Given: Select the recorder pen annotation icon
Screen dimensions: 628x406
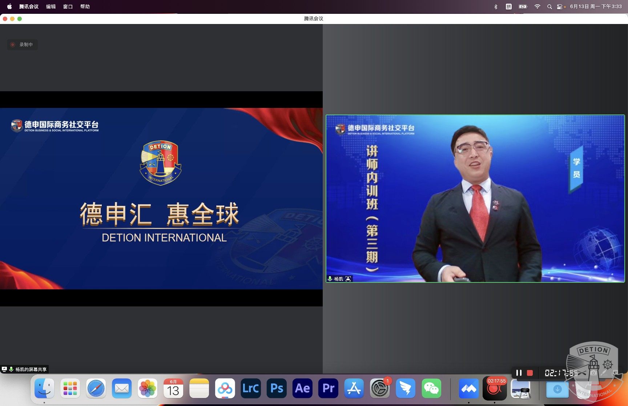Looking at the screenshot, I should 604,373.
